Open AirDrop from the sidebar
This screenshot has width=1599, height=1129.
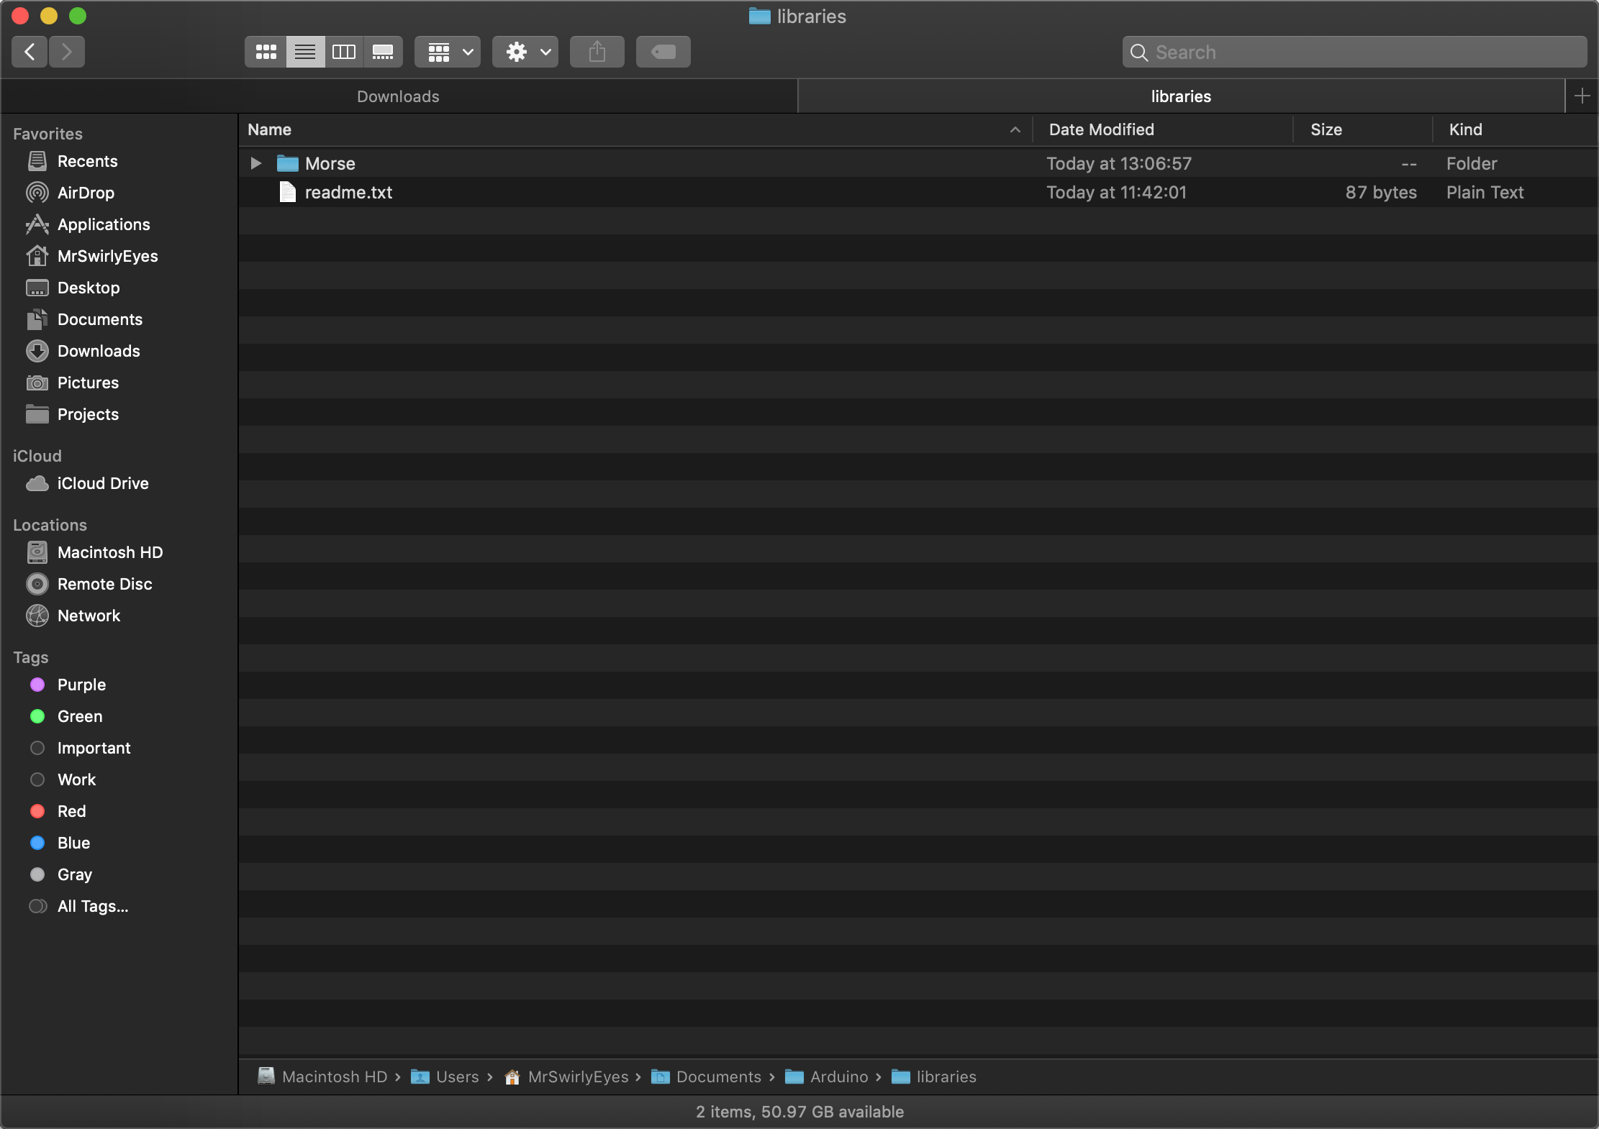[86, 193]
